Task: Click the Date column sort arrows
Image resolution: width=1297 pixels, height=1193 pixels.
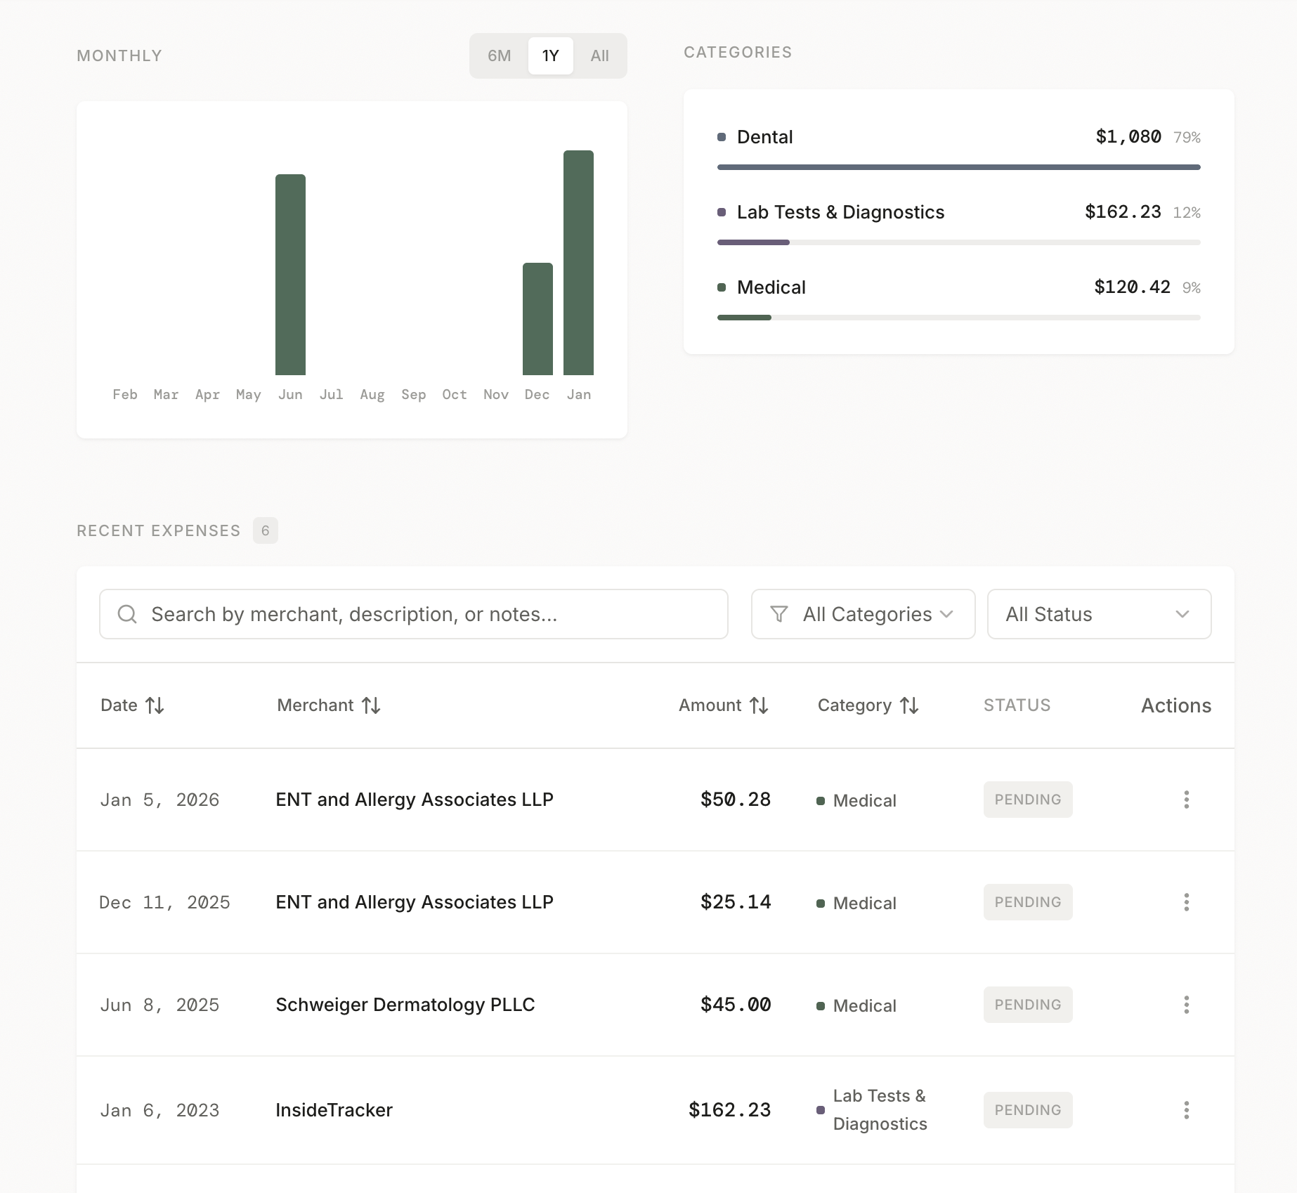Action: [155, 705]
